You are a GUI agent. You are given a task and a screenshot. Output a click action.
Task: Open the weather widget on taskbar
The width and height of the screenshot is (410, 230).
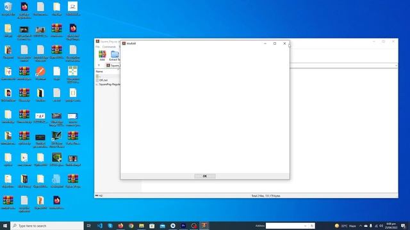(x=345, y=226)
